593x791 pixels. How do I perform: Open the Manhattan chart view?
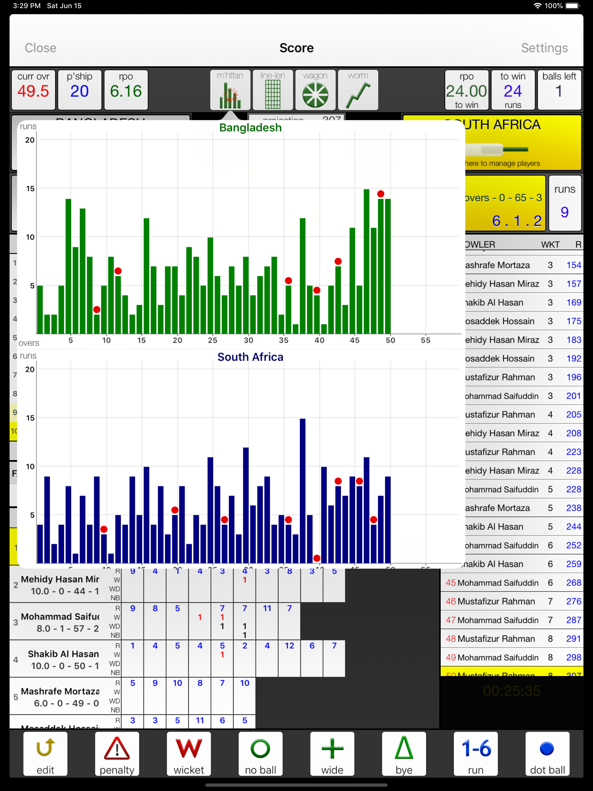230,90
